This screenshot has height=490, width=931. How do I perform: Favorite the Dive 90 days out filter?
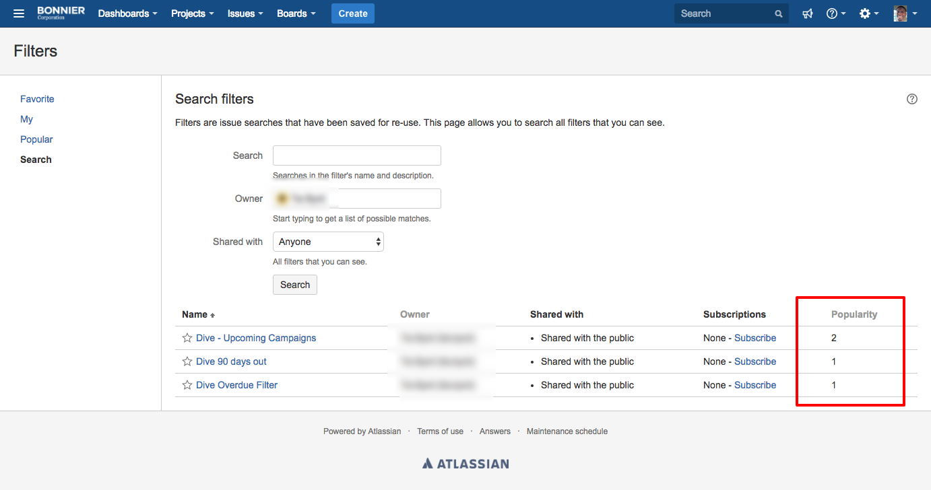tap(187, 361)
